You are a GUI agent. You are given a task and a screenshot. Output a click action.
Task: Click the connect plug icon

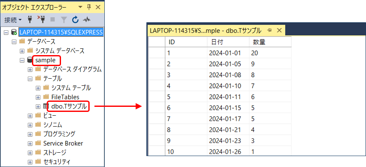pyautogui.click(x=30, y=20)
